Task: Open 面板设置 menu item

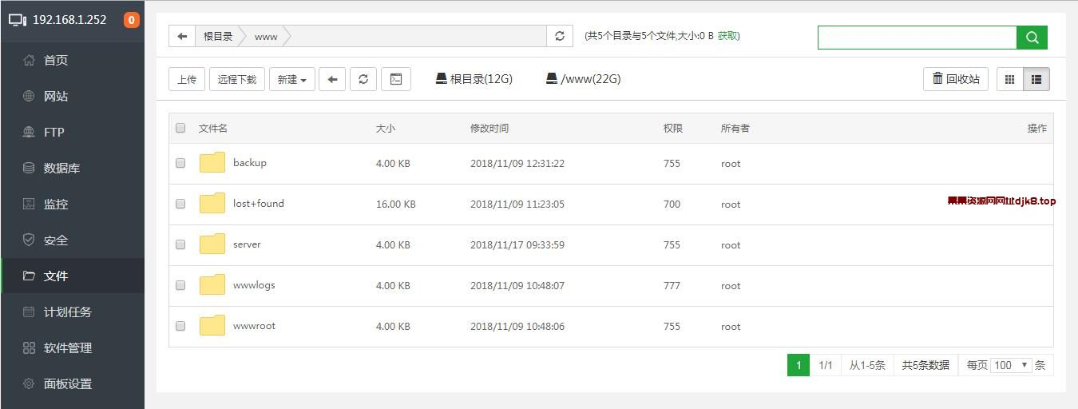Action: coord(68,383)
